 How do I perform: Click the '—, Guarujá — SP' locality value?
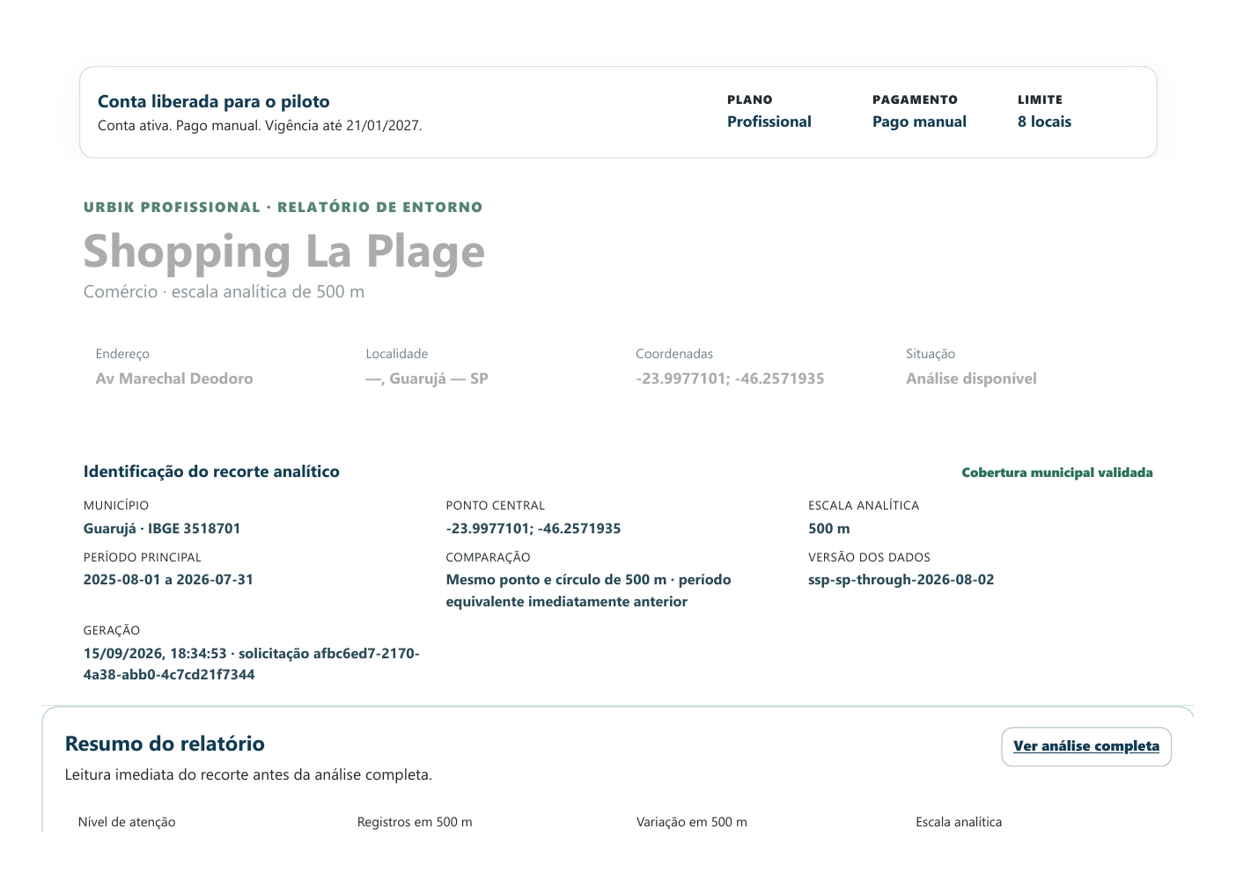tap(427, 378)
